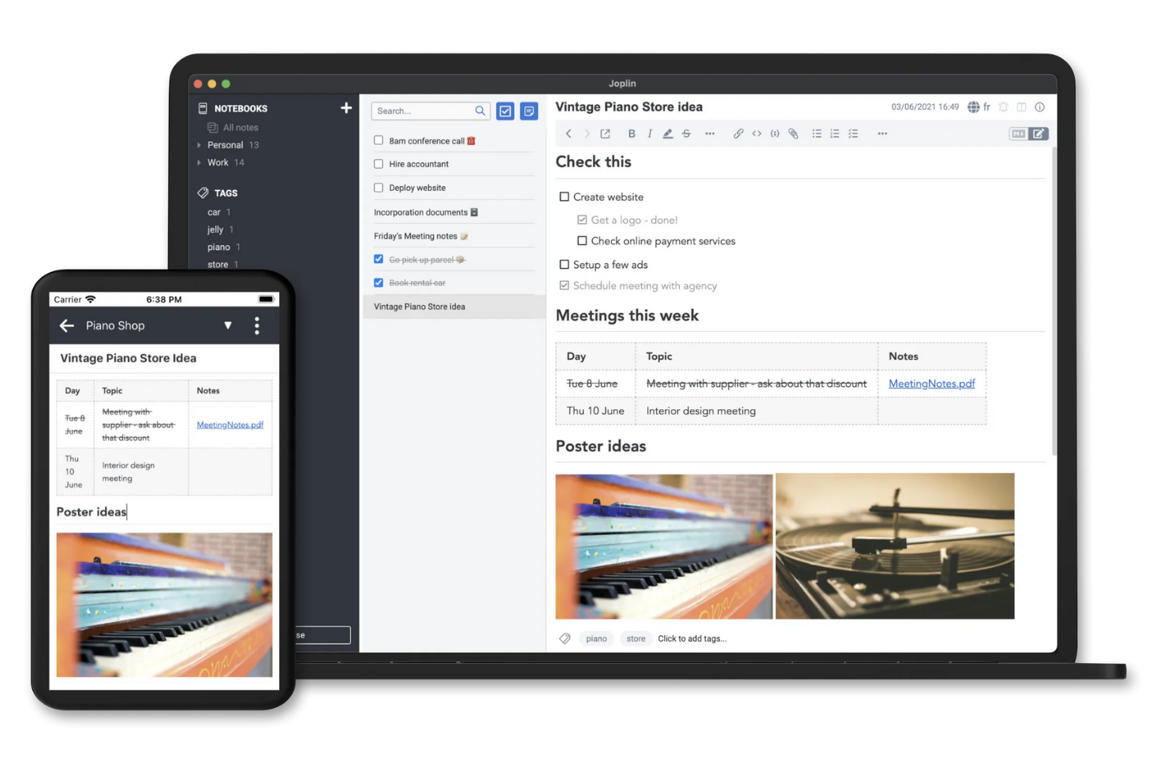Click the Italic formatting icon
Viewport: 1167px width, 778px height.
click(650, 134)
